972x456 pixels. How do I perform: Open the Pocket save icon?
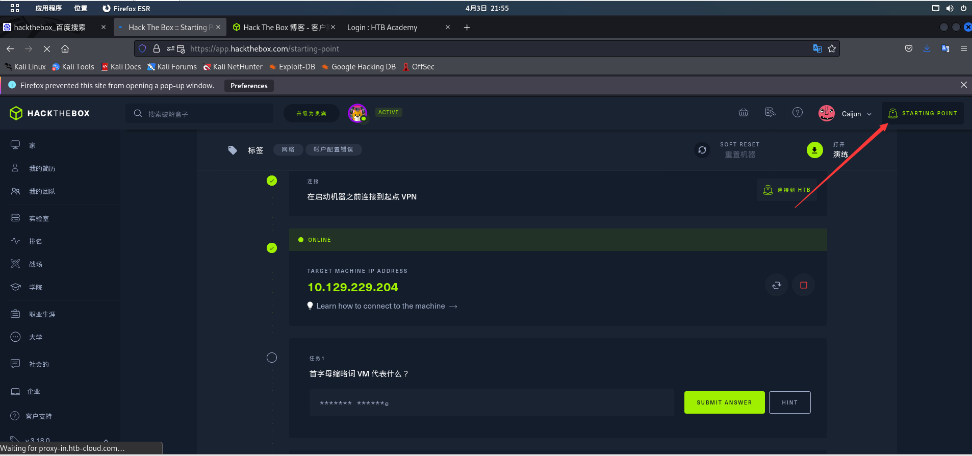pos(909,48)
